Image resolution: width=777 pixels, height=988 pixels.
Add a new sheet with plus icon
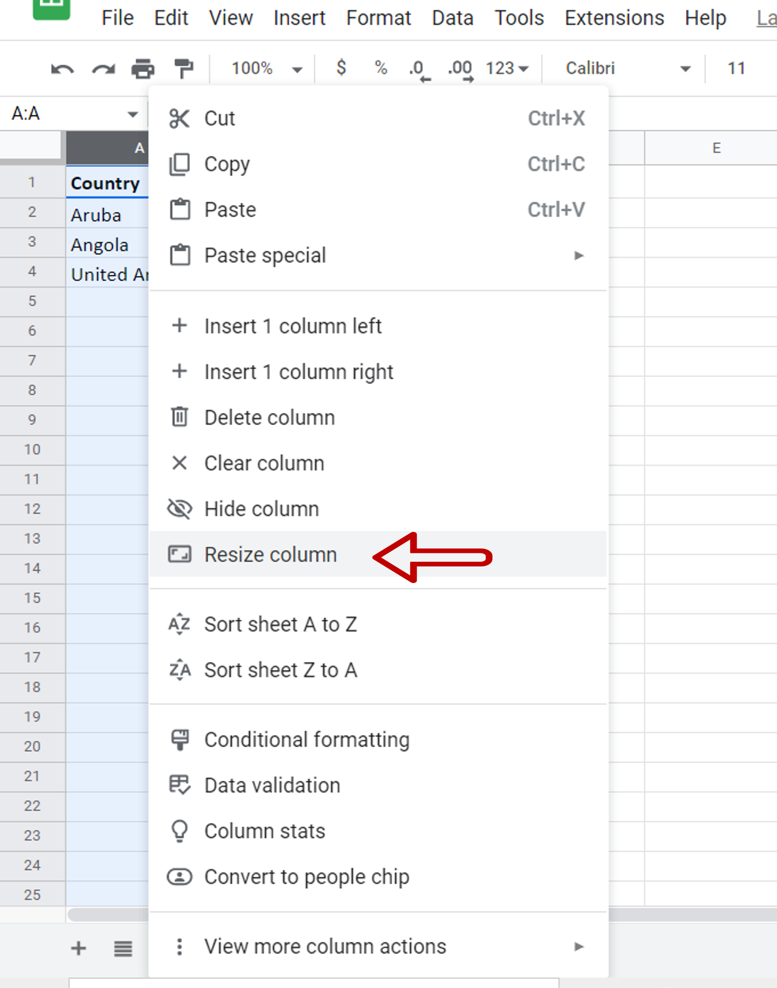78,949
